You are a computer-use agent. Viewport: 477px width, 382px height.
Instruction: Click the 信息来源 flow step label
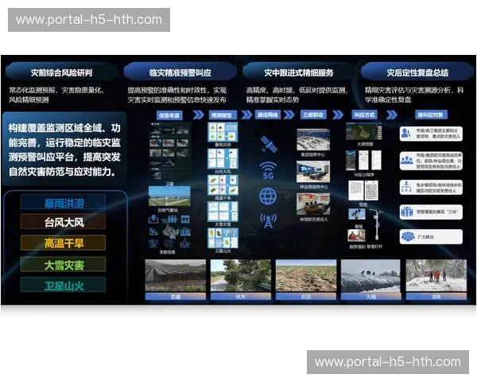169,115
